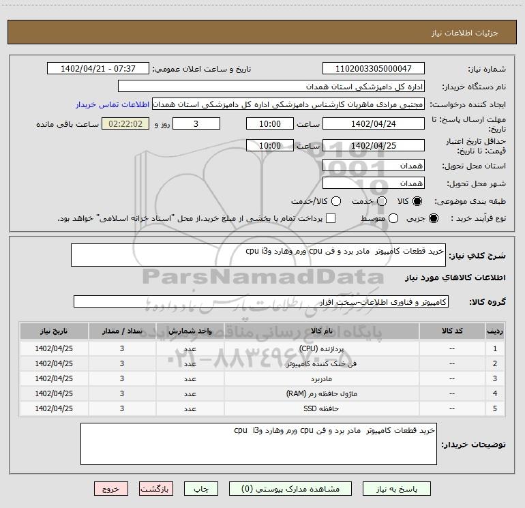Select the کالا radio button
The height and width of the screenshot is (508, 525).
pyautogui.click(x=417, y=201)
